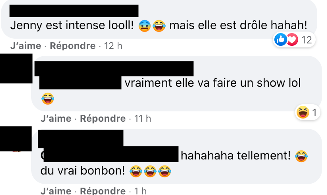Click the anxious sweat face emoji

tap(145, 26)
